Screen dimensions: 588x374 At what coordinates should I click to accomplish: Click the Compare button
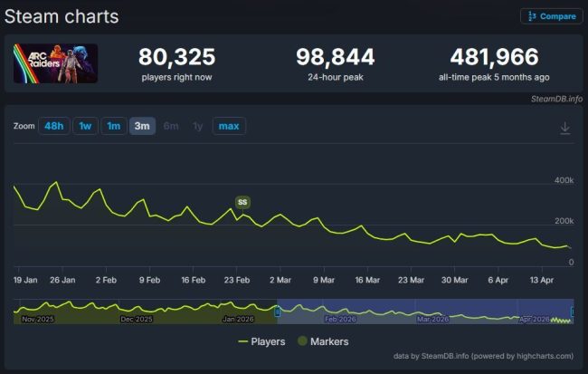(552, 16)
